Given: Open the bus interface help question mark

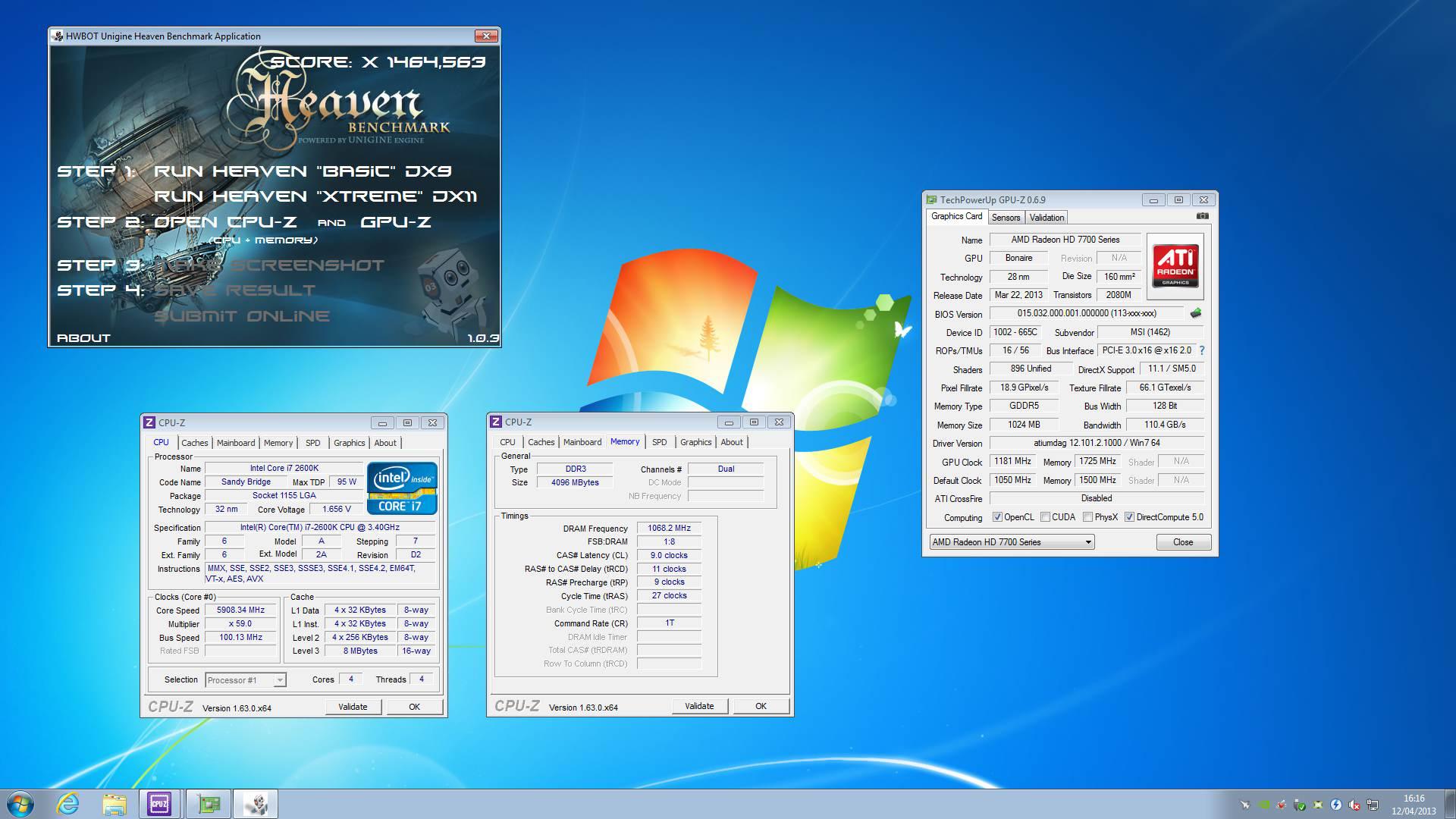Looking at the screenshot, I should [1202, 350].
